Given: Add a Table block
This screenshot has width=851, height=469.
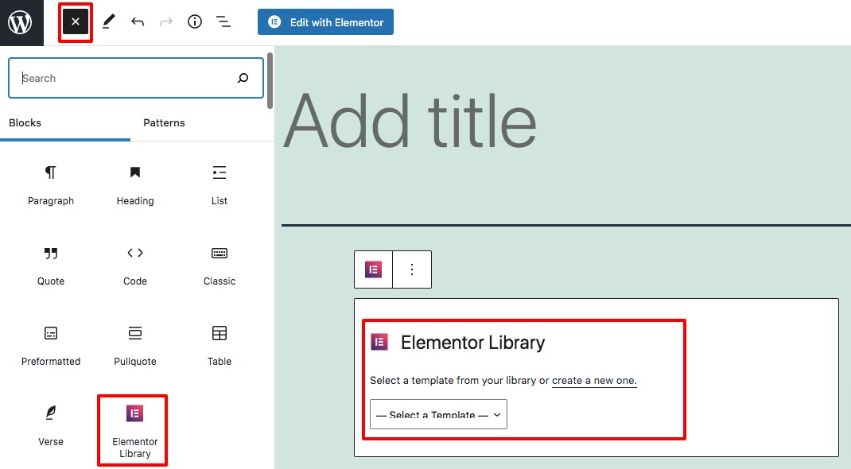Looking at the screenshot, I should pyautogui.click(x=220, y=347).
